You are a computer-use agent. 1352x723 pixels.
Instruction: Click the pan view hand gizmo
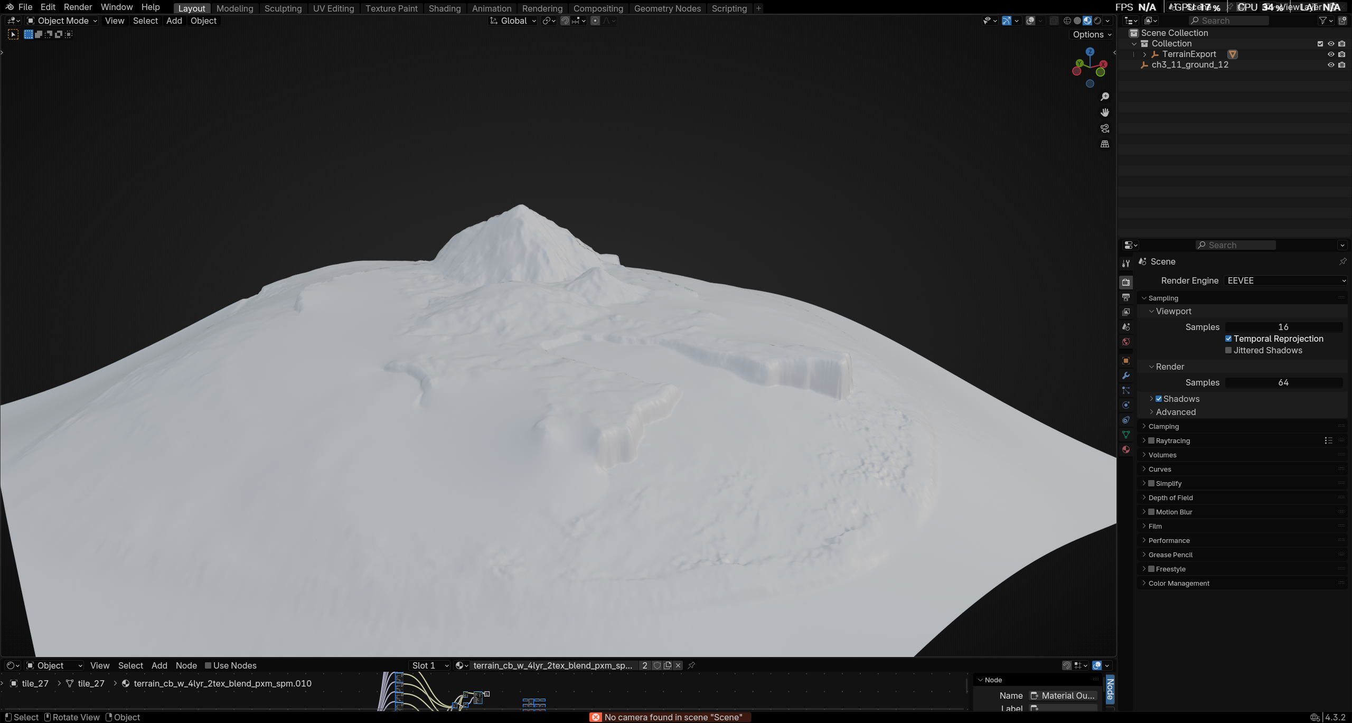coord(1104,112)
